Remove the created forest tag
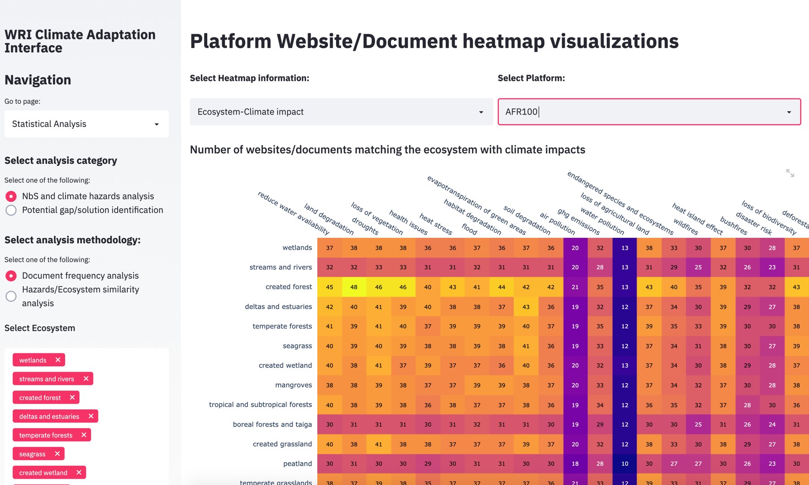This screenshot has width=809, height=485. (x=72, y=397)
